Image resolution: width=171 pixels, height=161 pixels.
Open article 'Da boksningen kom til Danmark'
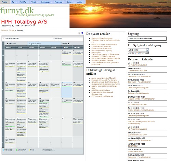(x=102, y=60)
